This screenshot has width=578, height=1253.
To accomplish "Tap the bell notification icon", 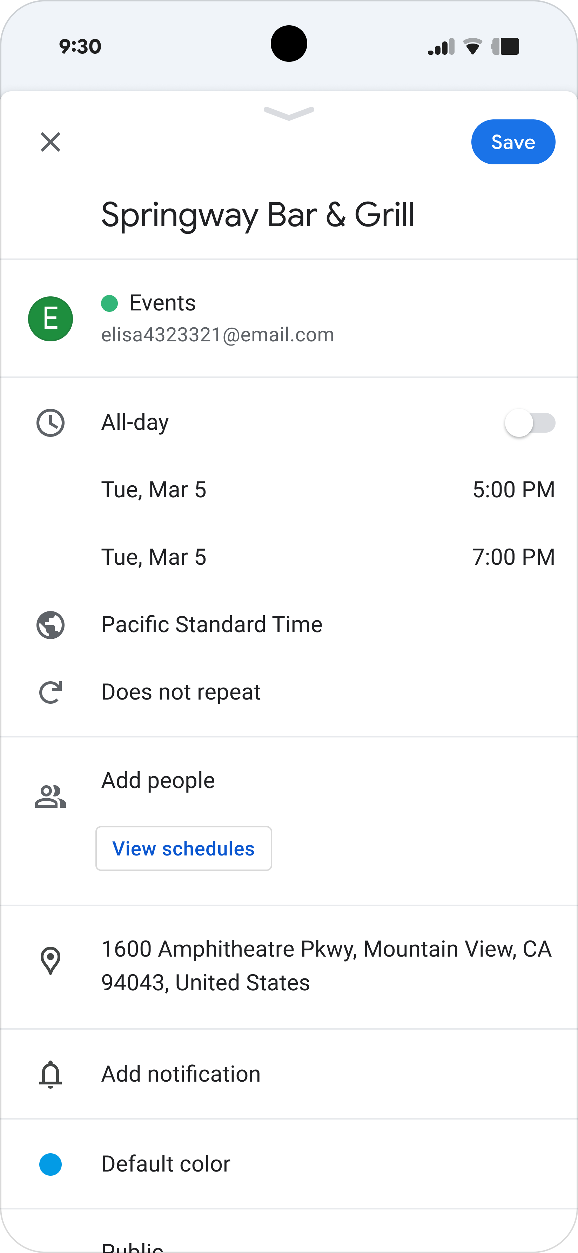I will [x=51, y=1074].
